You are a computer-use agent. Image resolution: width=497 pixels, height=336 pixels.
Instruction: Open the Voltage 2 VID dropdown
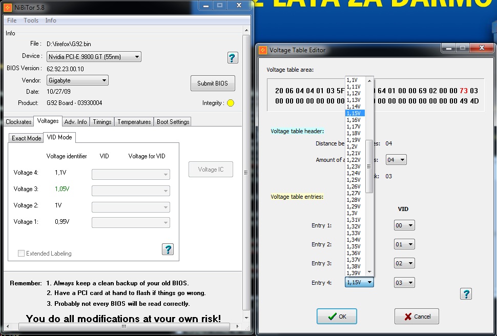131,207
